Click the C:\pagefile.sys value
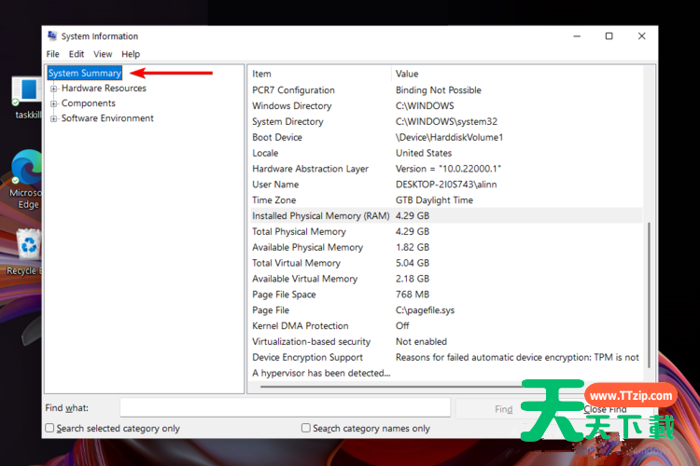700x466 pixels. pos(425,310)
